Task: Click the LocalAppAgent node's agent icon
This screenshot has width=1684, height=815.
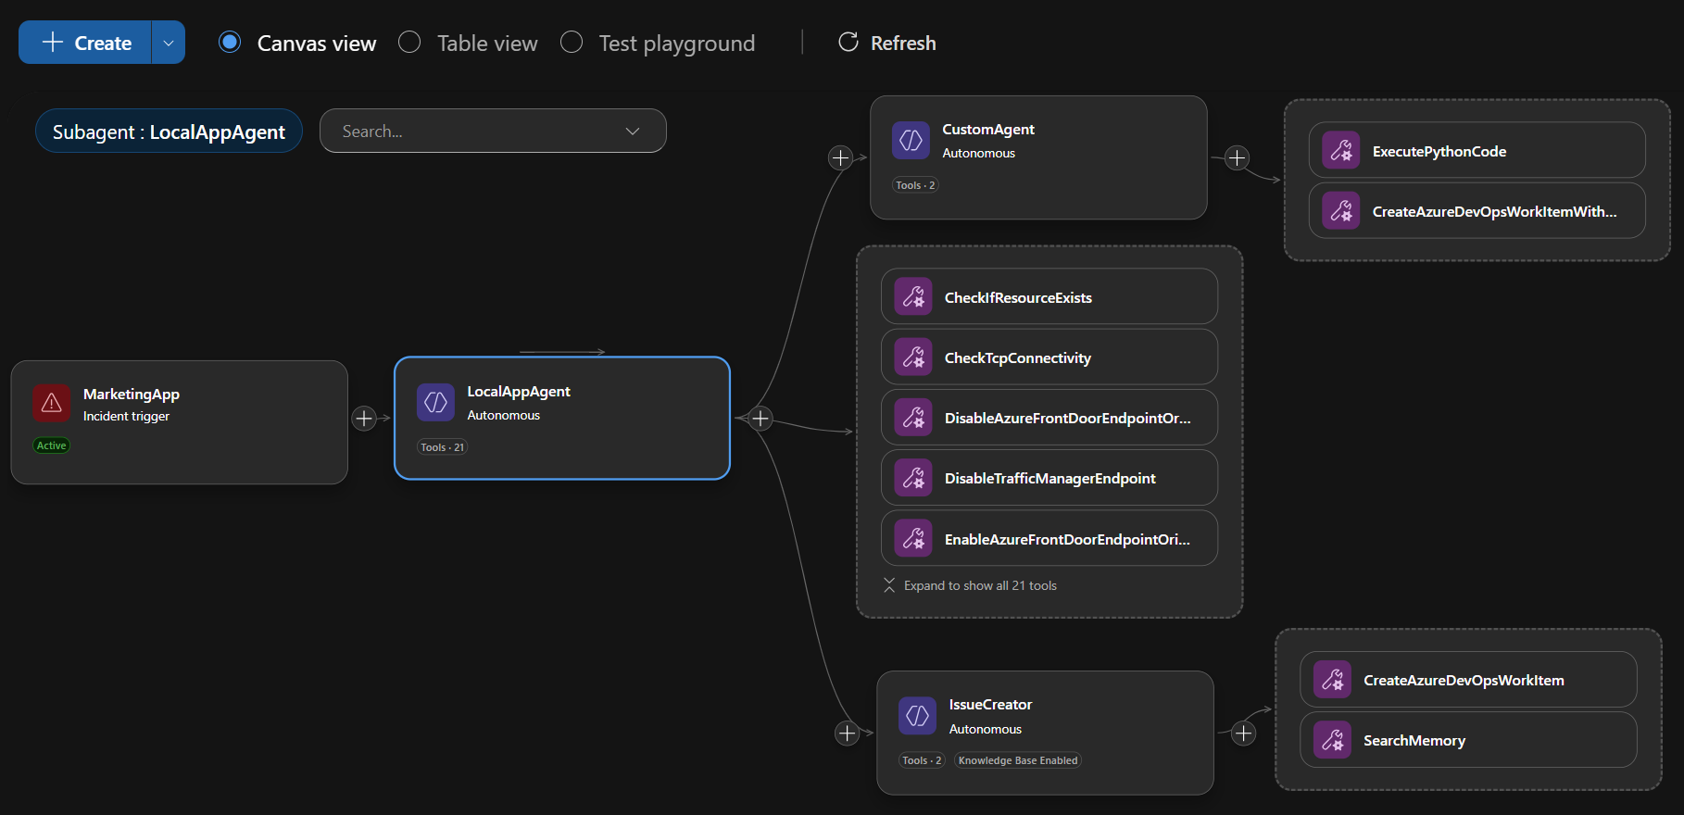Action: (x=435, y=402)
